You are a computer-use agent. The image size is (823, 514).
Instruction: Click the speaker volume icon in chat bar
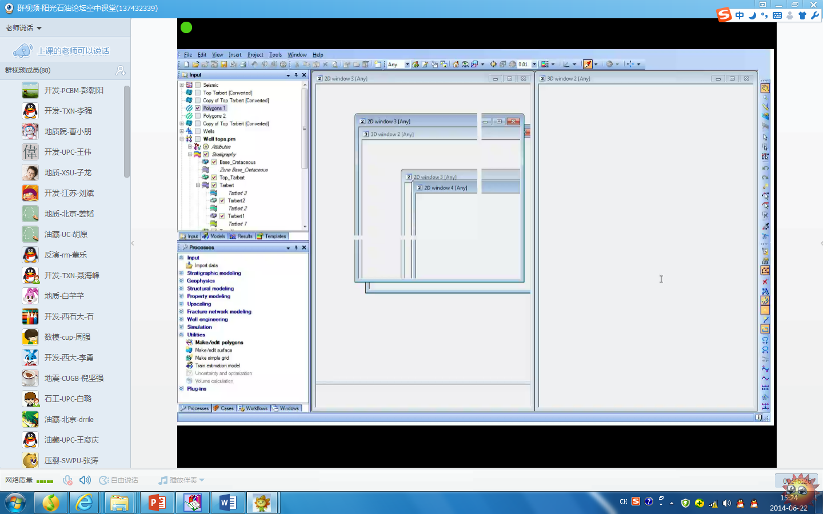pyautogui.click(x=85, y=480)
